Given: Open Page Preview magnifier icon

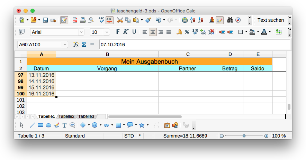Looking at the screenshot, I should pos(91,20).
